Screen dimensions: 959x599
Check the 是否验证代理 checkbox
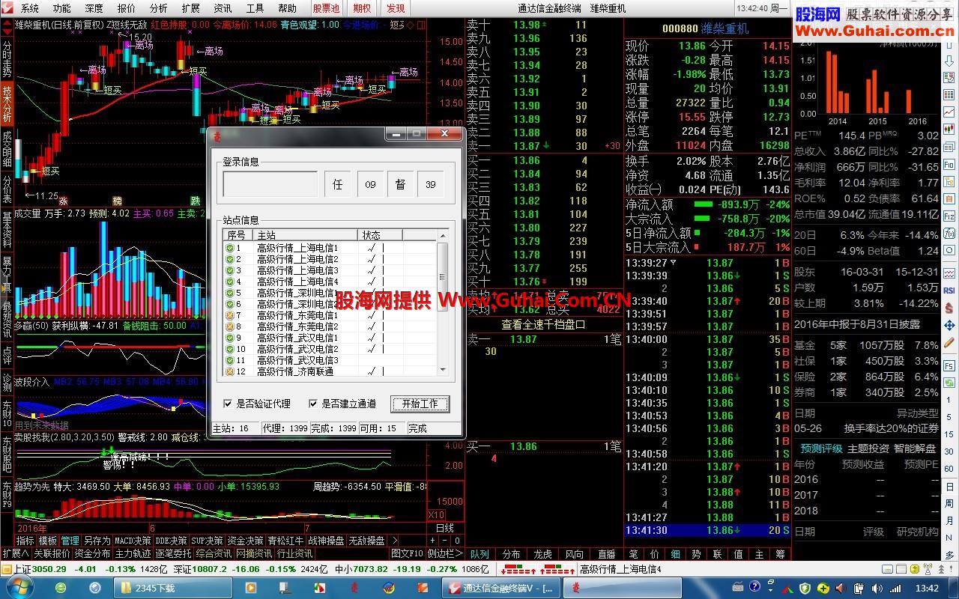pos(228,404)
